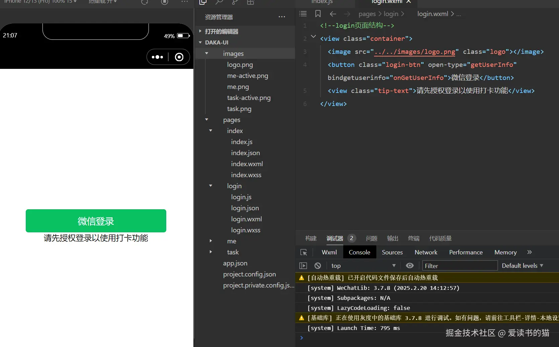Click the simulator capsule close circle icon
Screen dimensions: 559x347
pyautogui.click(x=179, y=57)
